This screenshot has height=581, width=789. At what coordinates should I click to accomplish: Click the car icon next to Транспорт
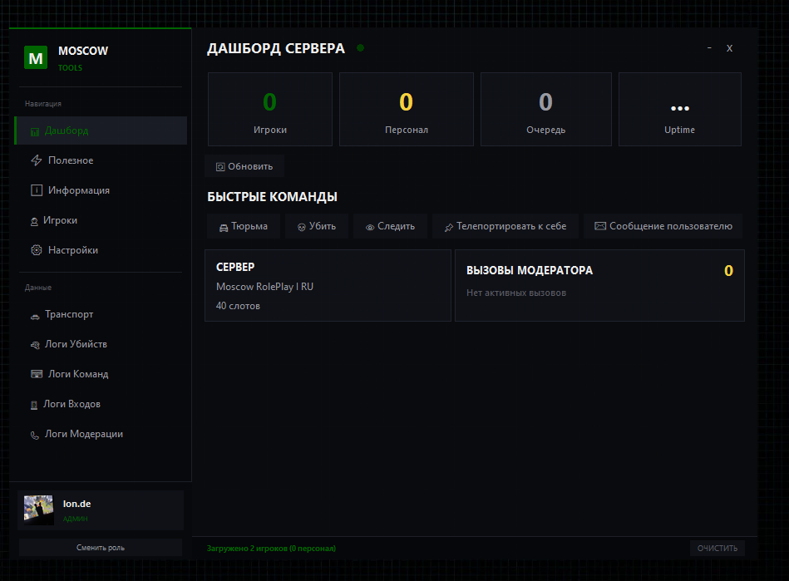[x=35, y=317]
